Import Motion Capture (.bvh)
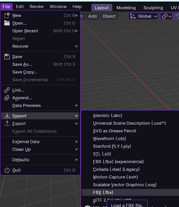This screenshot has height=207, width=179. tap(130, 177)
